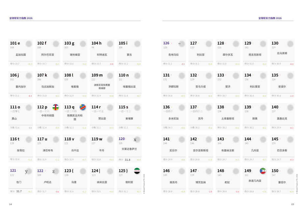
Task: Select the grey flag placeholder on card 130
Action: click(x=290, y=44)
